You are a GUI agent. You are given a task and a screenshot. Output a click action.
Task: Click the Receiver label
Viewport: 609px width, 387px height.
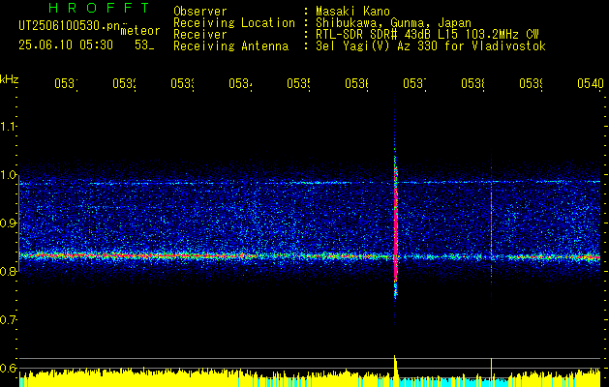tap(200, 35)
